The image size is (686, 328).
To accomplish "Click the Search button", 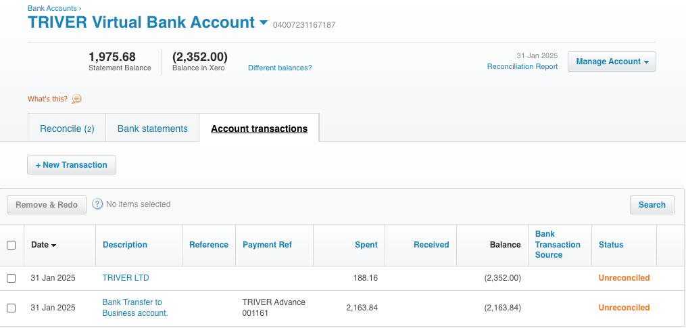I will click(x=652, y=205).
